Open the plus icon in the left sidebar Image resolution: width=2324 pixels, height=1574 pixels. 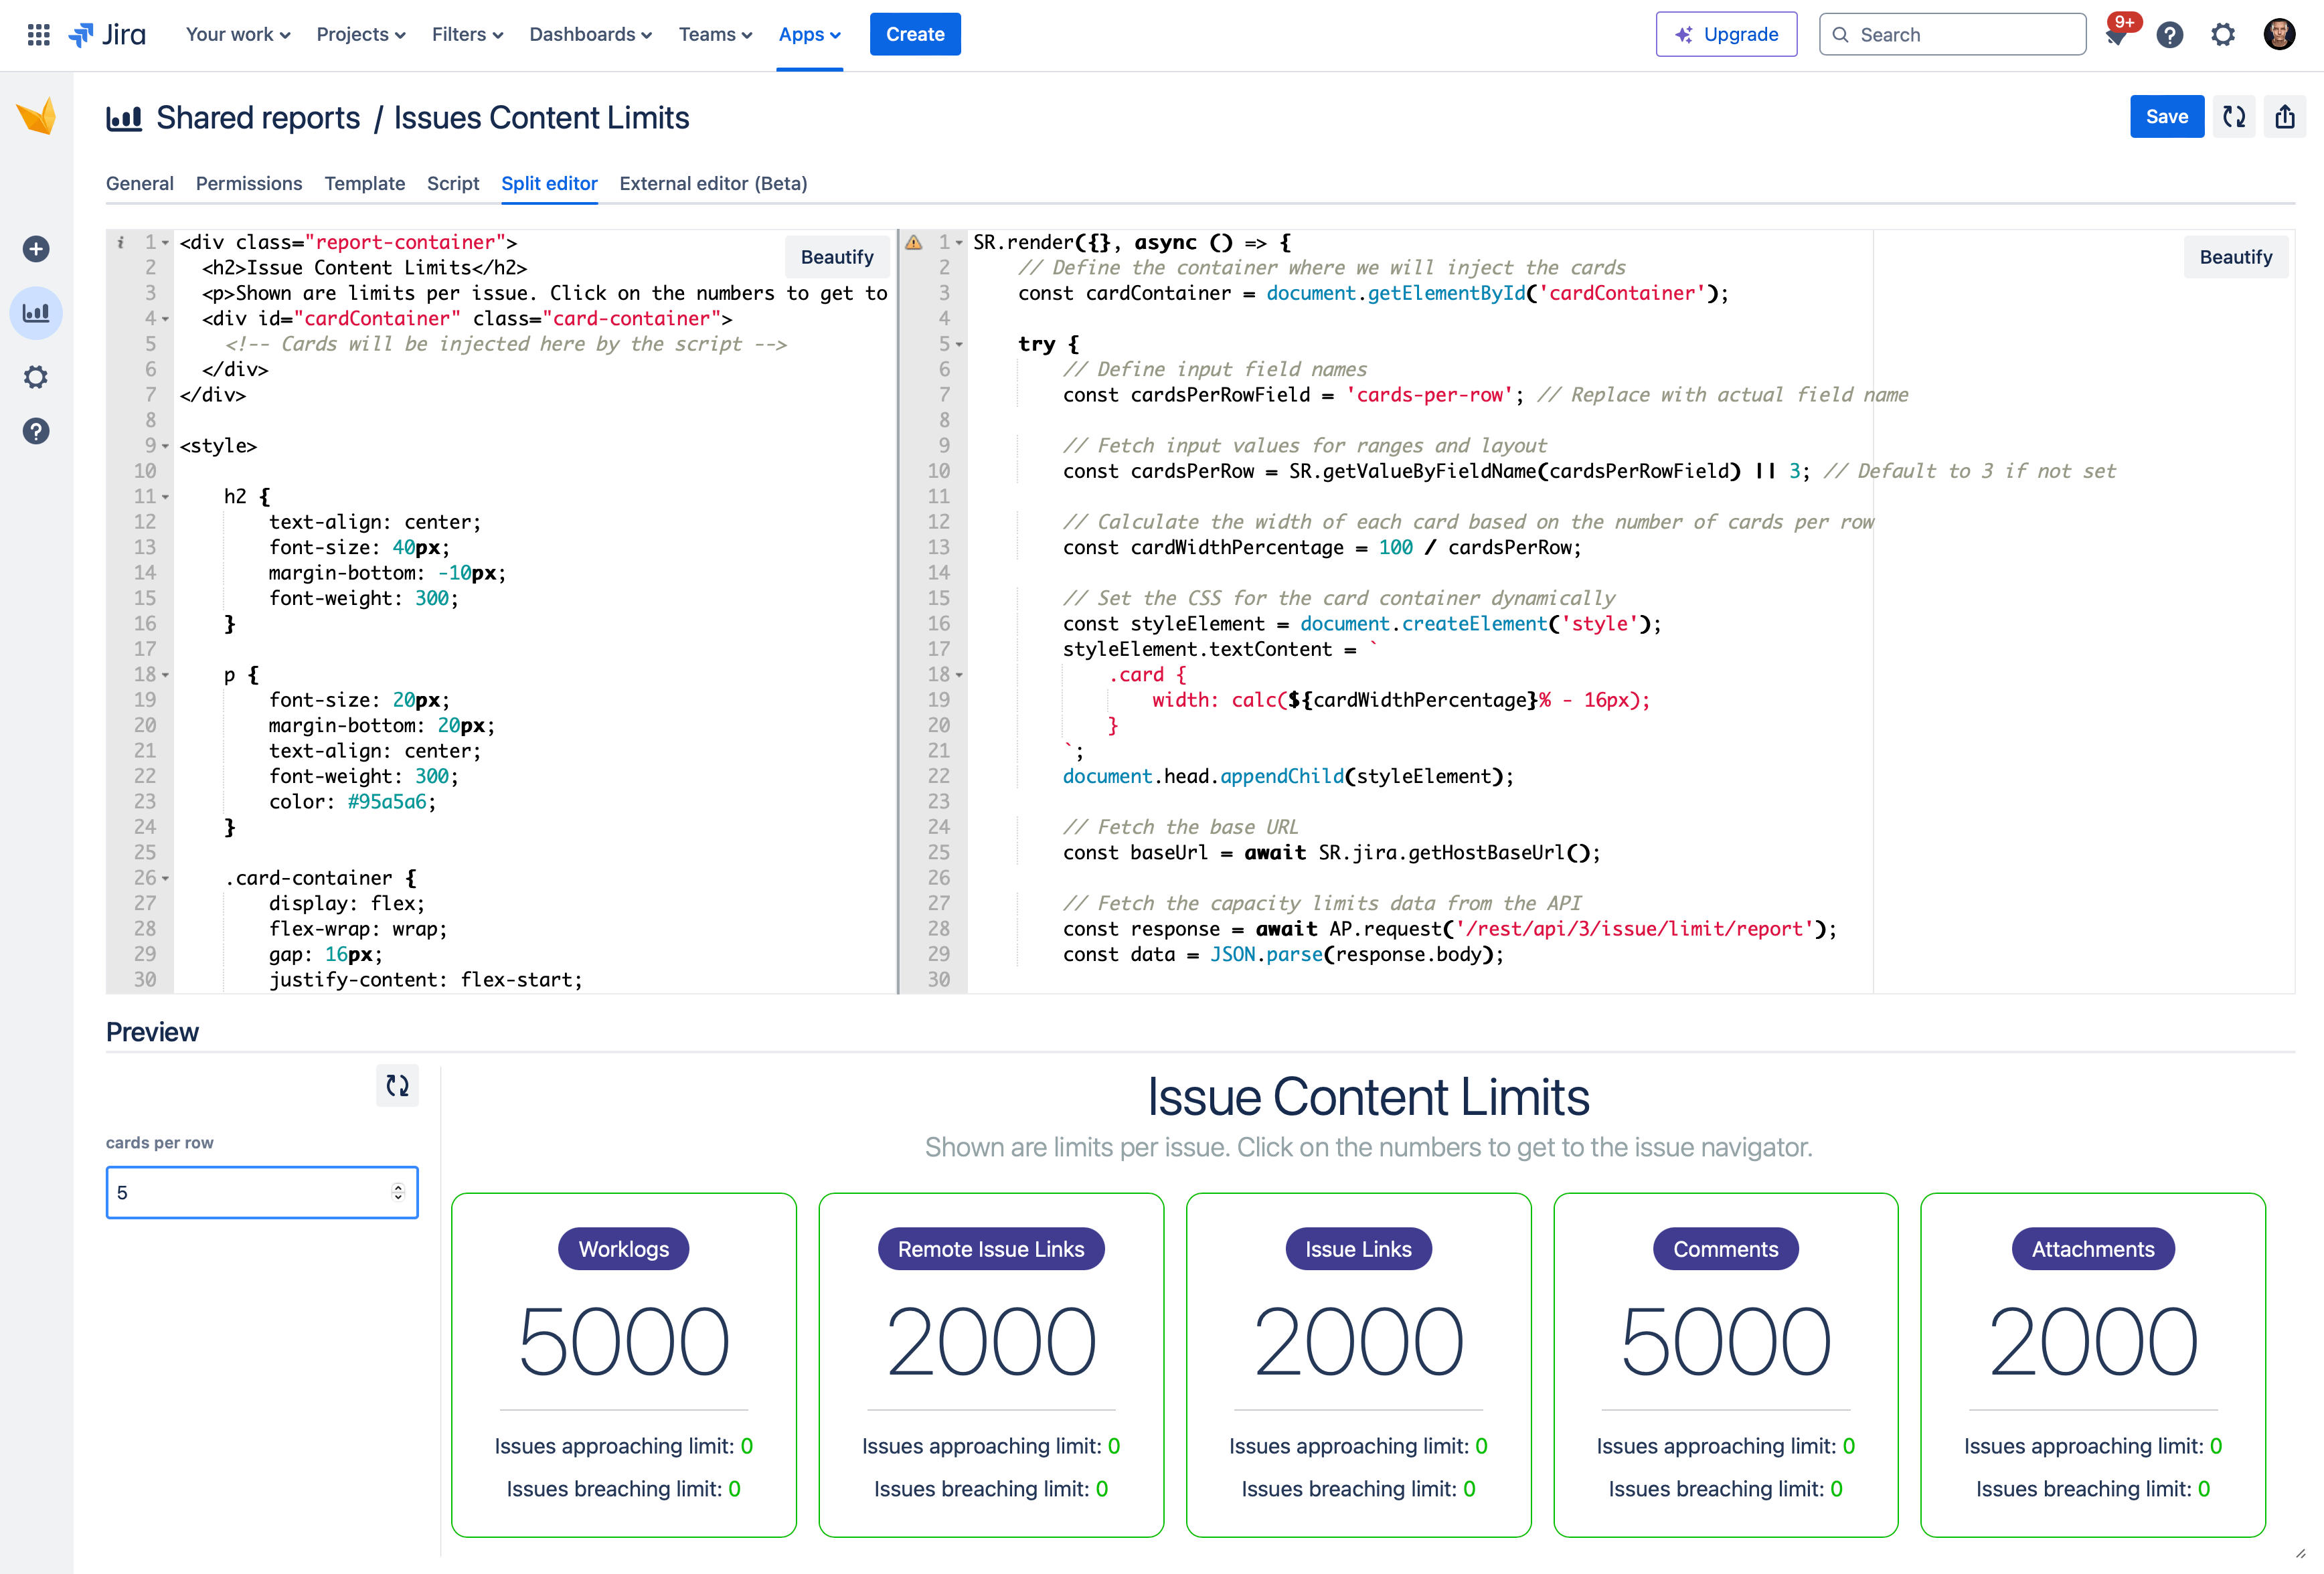[x=36, y=249]
